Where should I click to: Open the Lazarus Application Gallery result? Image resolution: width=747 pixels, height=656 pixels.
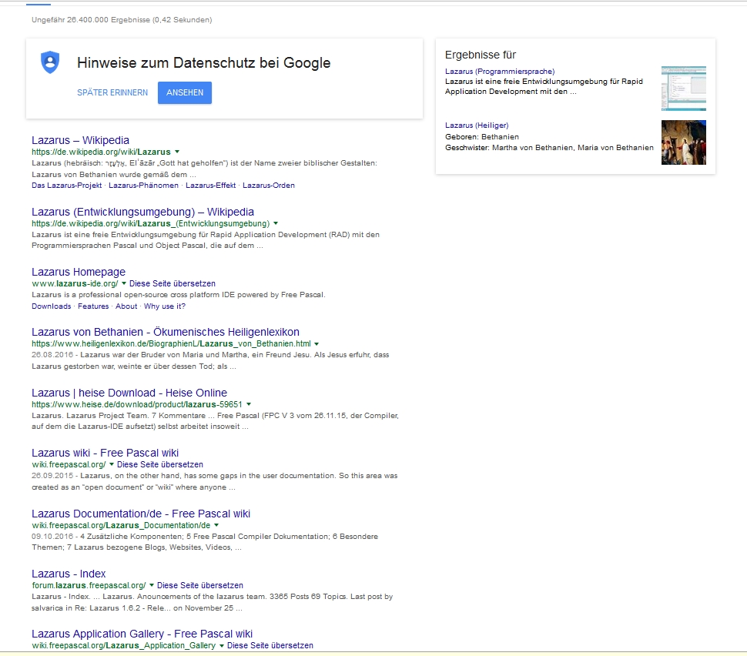pos(142,634)
